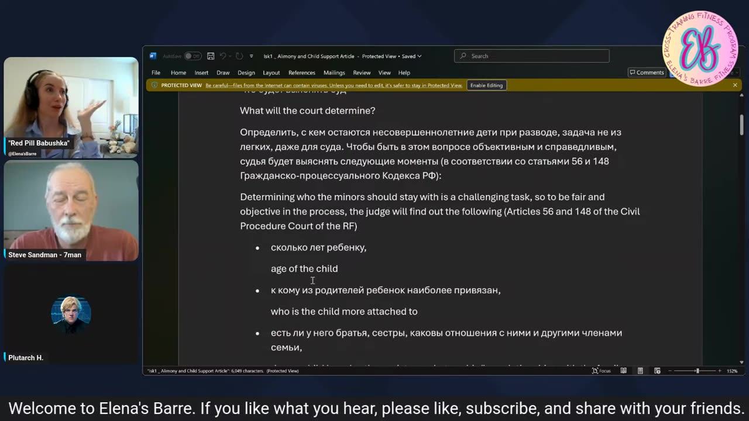Click the zoom in plus button

(720, 371)
